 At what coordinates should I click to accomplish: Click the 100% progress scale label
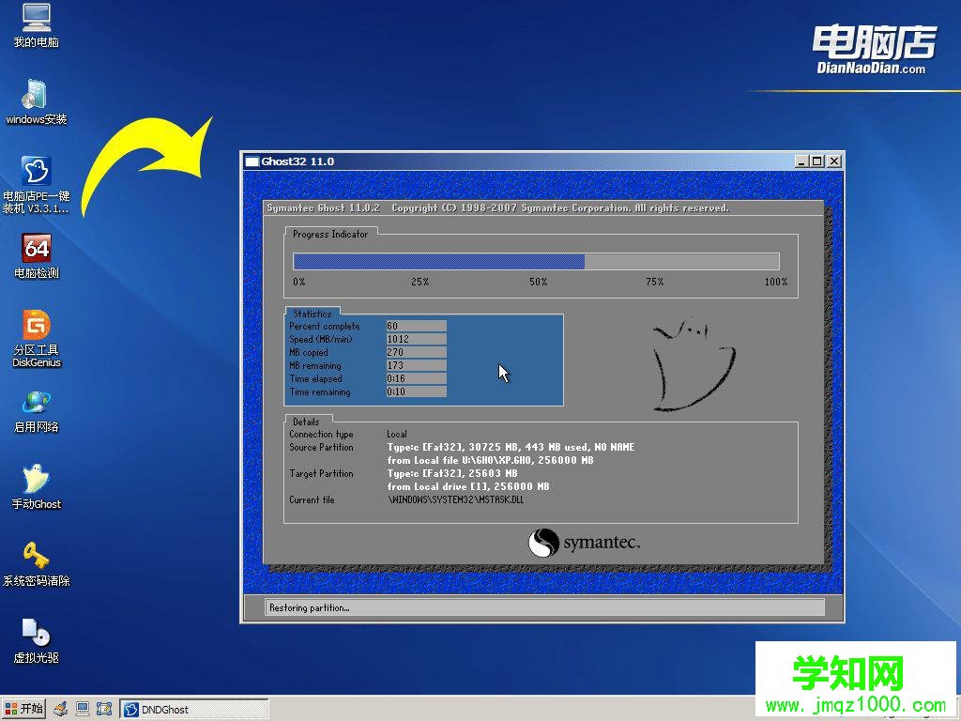(776, 282)
